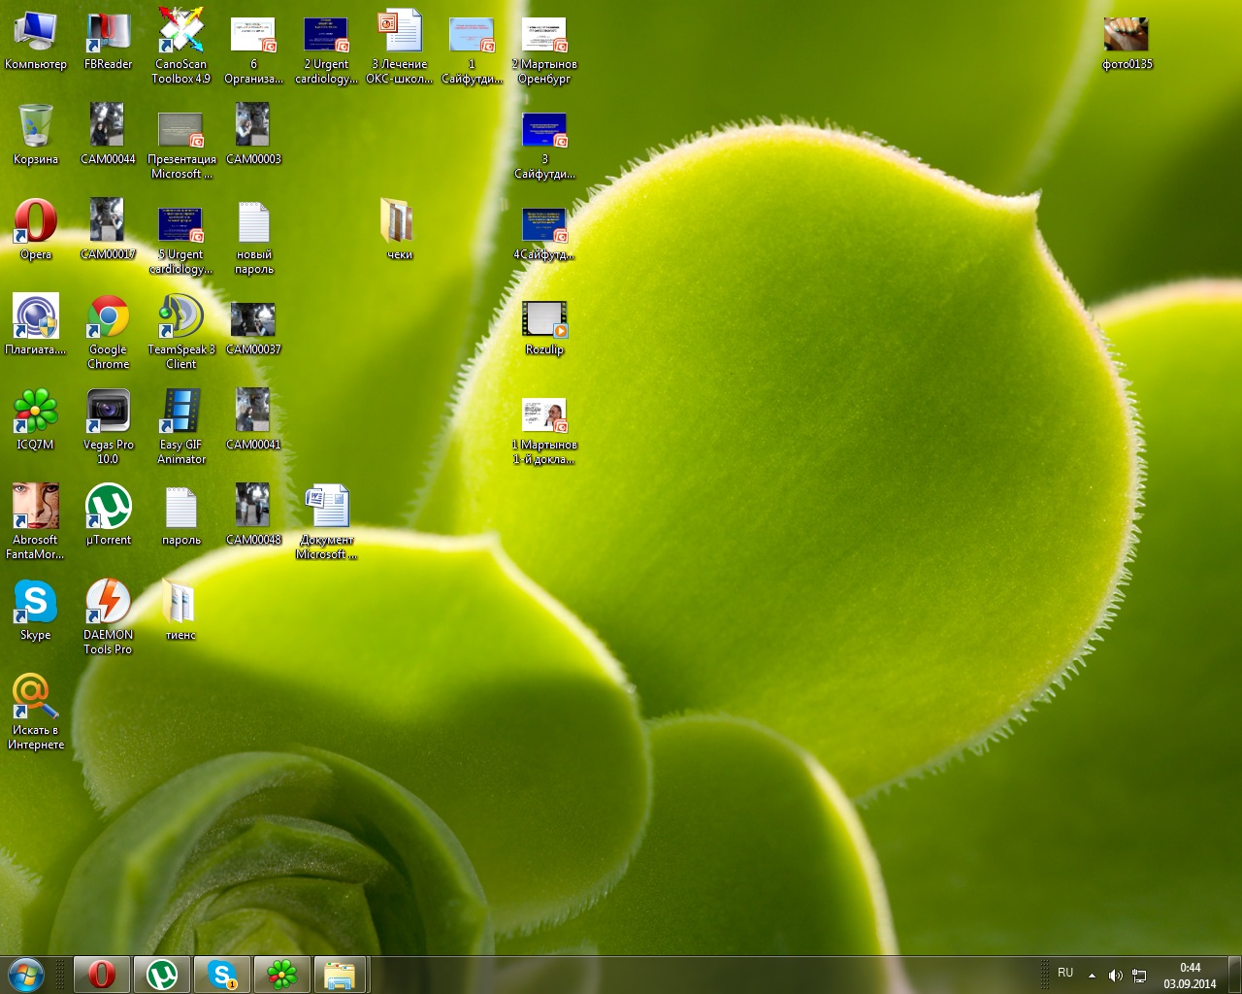Open CanoScan Toolbox 4.9 shortcut
Viewport: 1242px width, 994px height.
coord(180,46)
